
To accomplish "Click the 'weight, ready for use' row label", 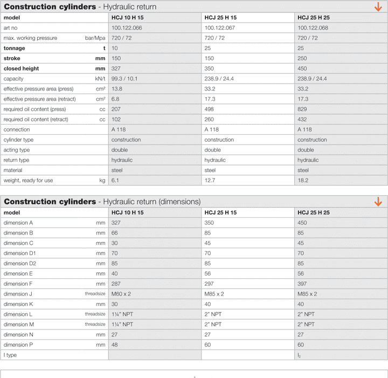I will tap(28, 181).
